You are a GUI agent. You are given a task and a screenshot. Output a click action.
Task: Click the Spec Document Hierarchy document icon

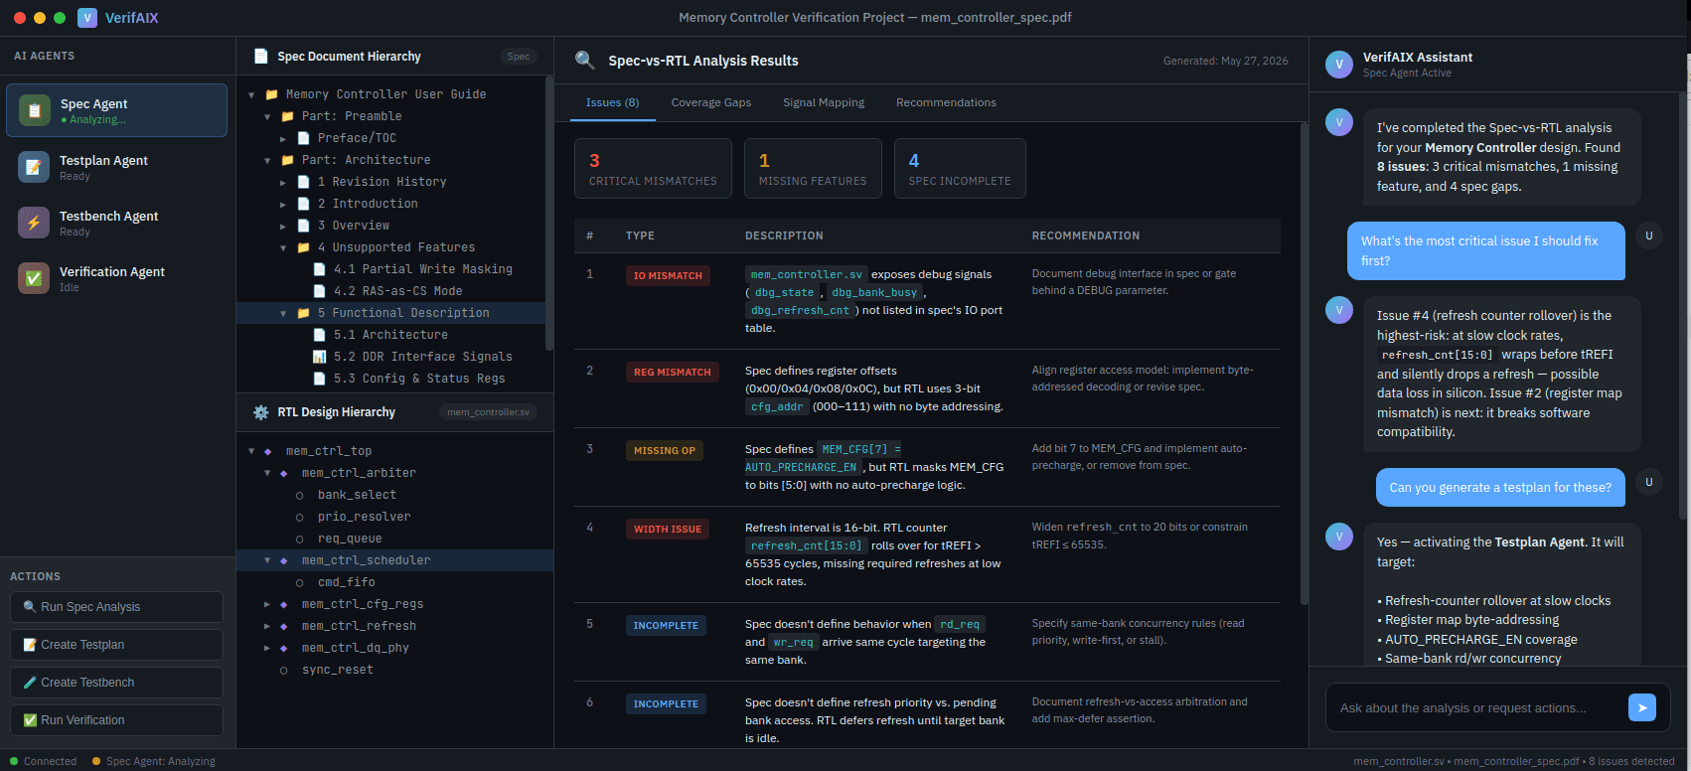261,57
